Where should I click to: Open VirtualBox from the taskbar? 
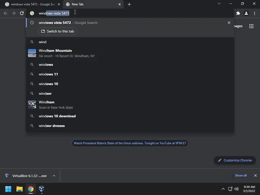(41, 189)
